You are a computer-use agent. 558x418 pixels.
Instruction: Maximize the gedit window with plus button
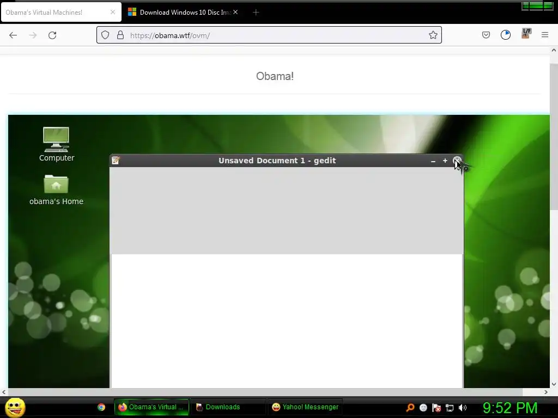coord(445,161)
